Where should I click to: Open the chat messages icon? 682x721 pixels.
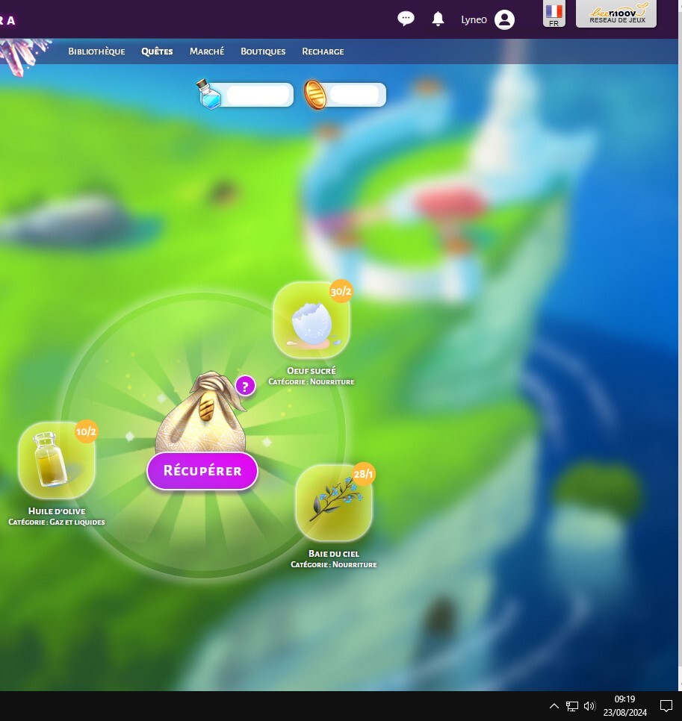406,19
